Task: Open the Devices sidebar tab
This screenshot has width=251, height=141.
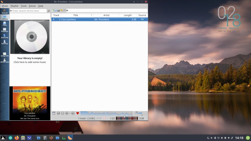Action: pyautogui.click(x=4, y=42)
